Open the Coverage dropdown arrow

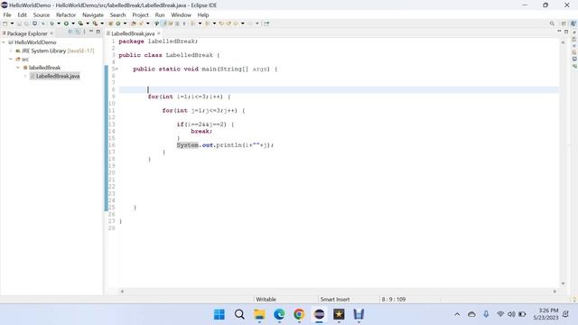pyautogui.click(x=88, y=23)
